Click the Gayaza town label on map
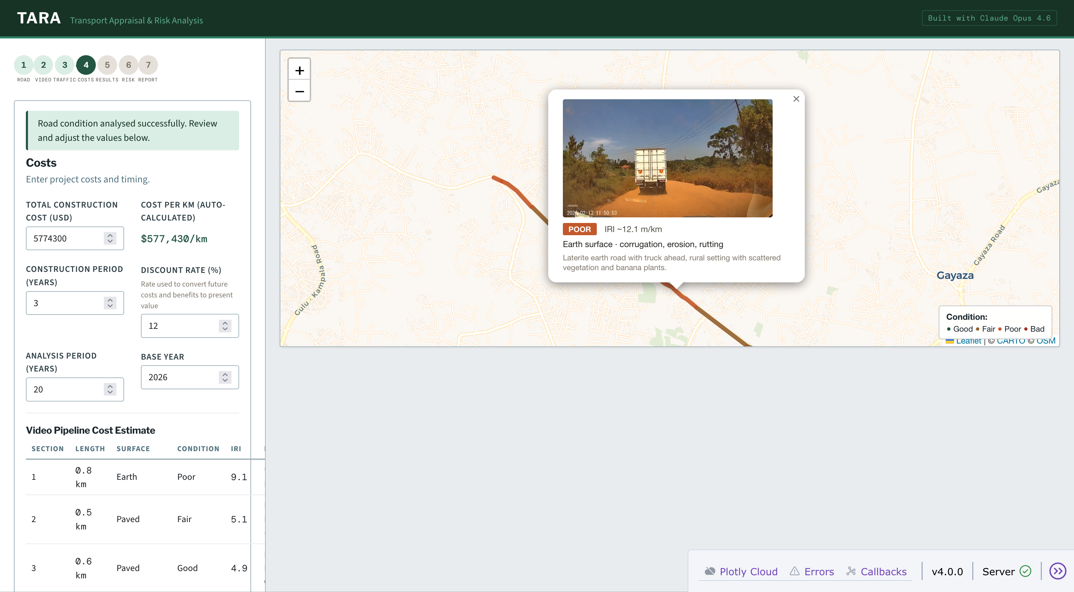This screenshot has height=592, width=1074. point(955,275)
